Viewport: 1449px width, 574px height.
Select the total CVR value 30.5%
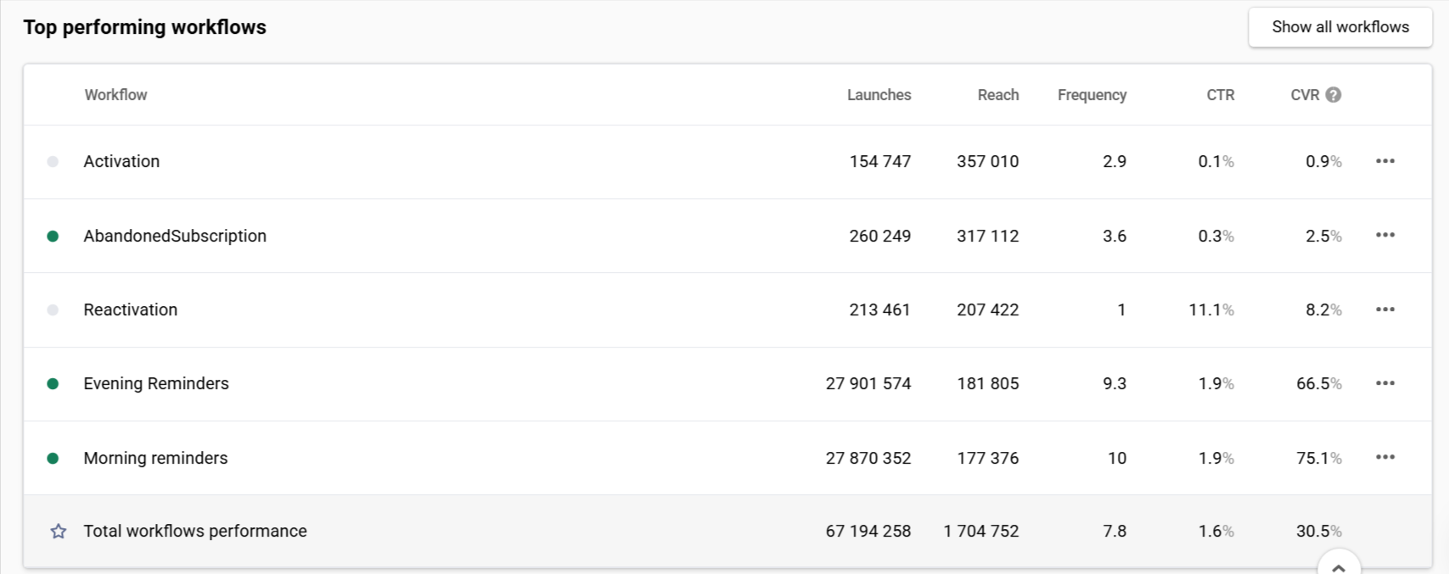[1319, 531]
